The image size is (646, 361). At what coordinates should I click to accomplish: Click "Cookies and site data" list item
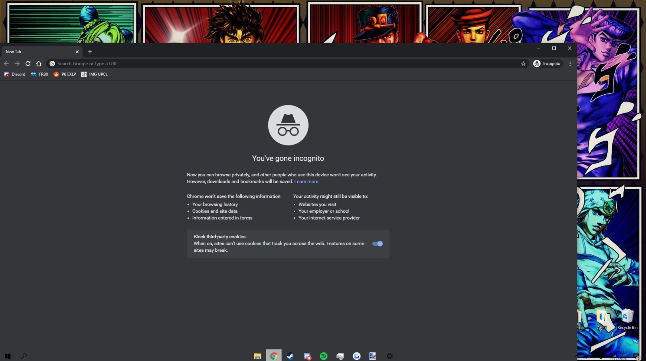click(215, 211)
